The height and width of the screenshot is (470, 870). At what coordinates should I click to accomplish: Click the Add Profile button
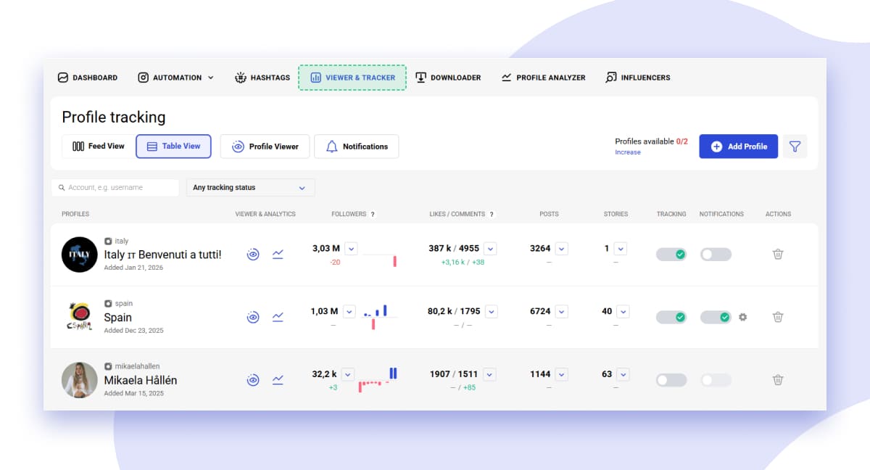pyautogui.click(x=738, y=147)
